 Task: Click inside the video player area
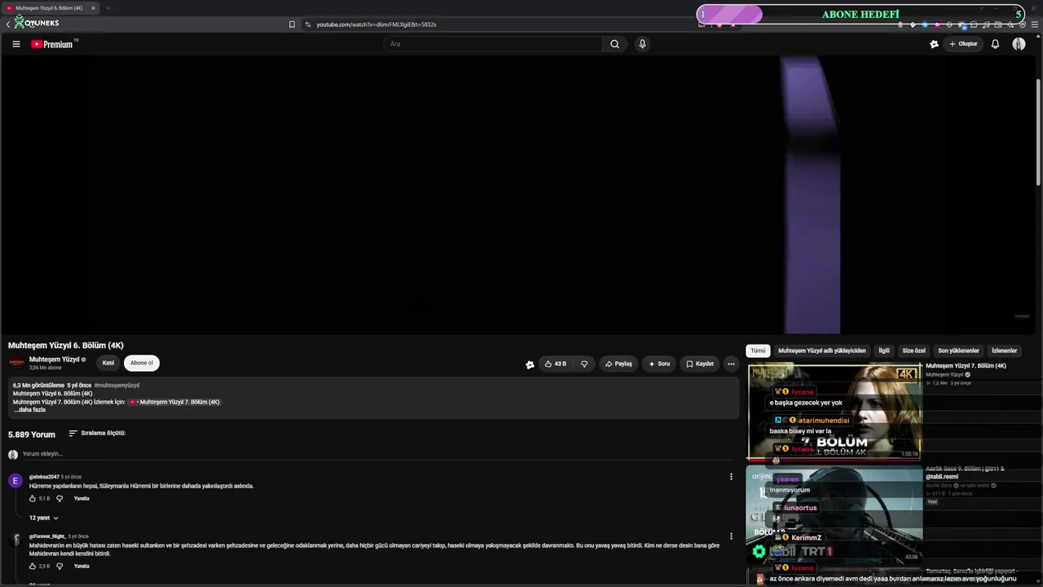(x=518, y=194)
